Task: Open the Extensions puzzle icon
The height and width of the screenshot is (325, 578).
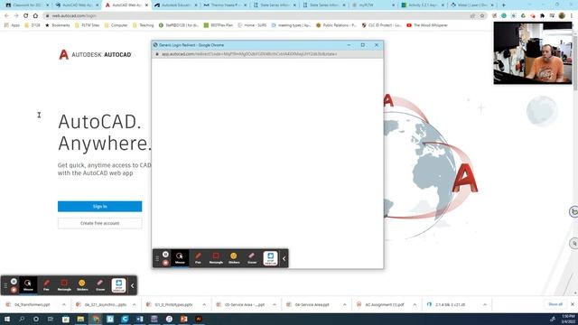Action: click(542, 16)
